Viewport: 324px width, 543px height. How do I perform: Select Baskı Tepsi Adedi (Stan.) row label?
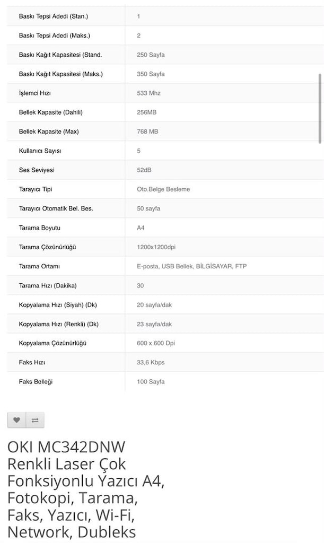pyautogui.click(x=54, y=16)
